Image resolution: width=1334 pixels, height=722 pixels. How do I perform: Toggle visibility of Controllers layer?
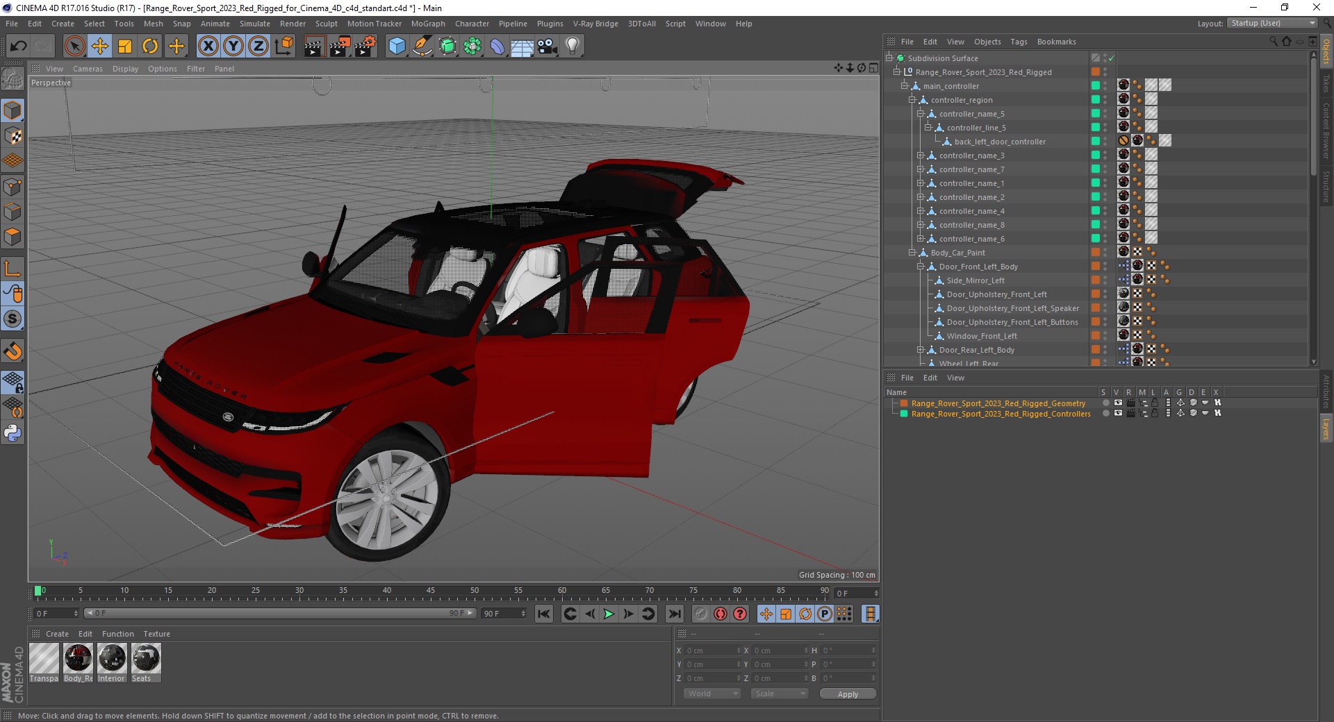[x=1118, y=413]
